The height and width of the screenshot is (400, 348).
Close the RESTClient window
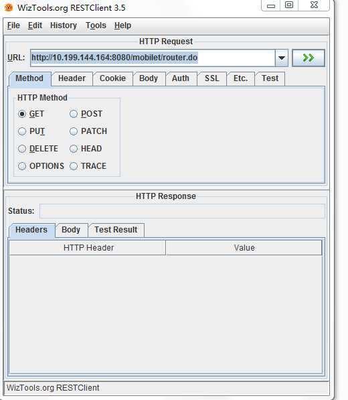coord(314,5)
